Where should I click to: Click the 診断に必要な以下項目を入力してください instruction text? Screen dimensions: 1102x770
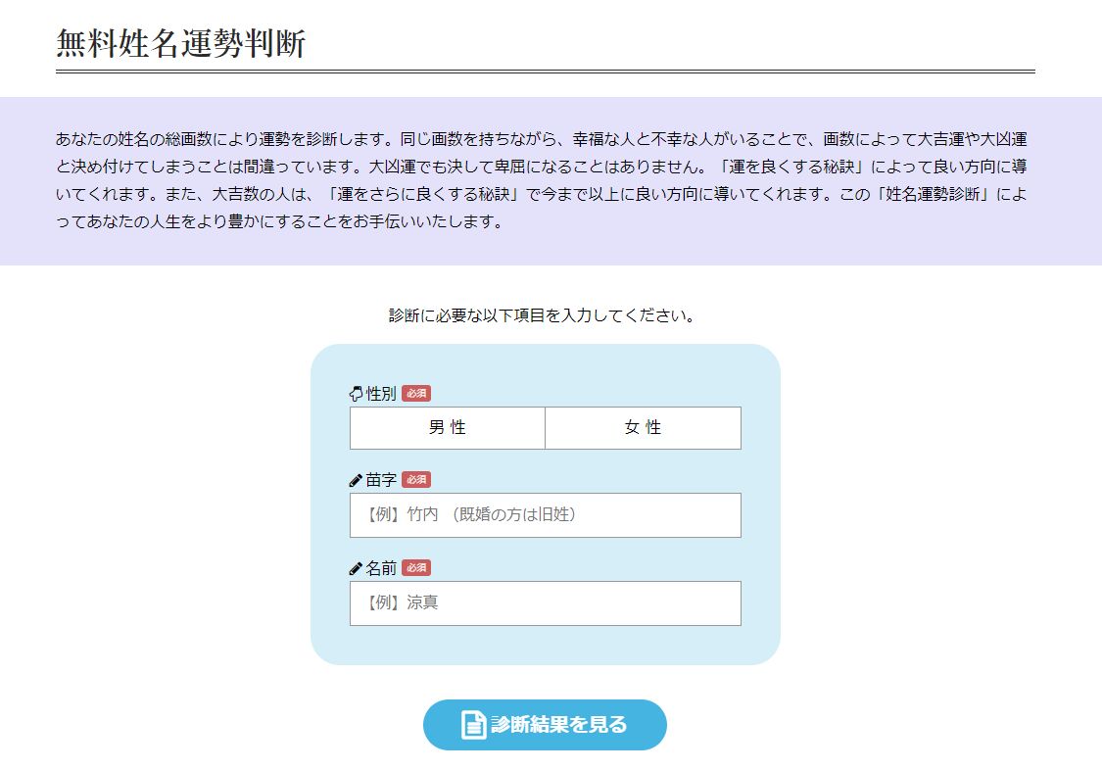click(x=542, y=315)
